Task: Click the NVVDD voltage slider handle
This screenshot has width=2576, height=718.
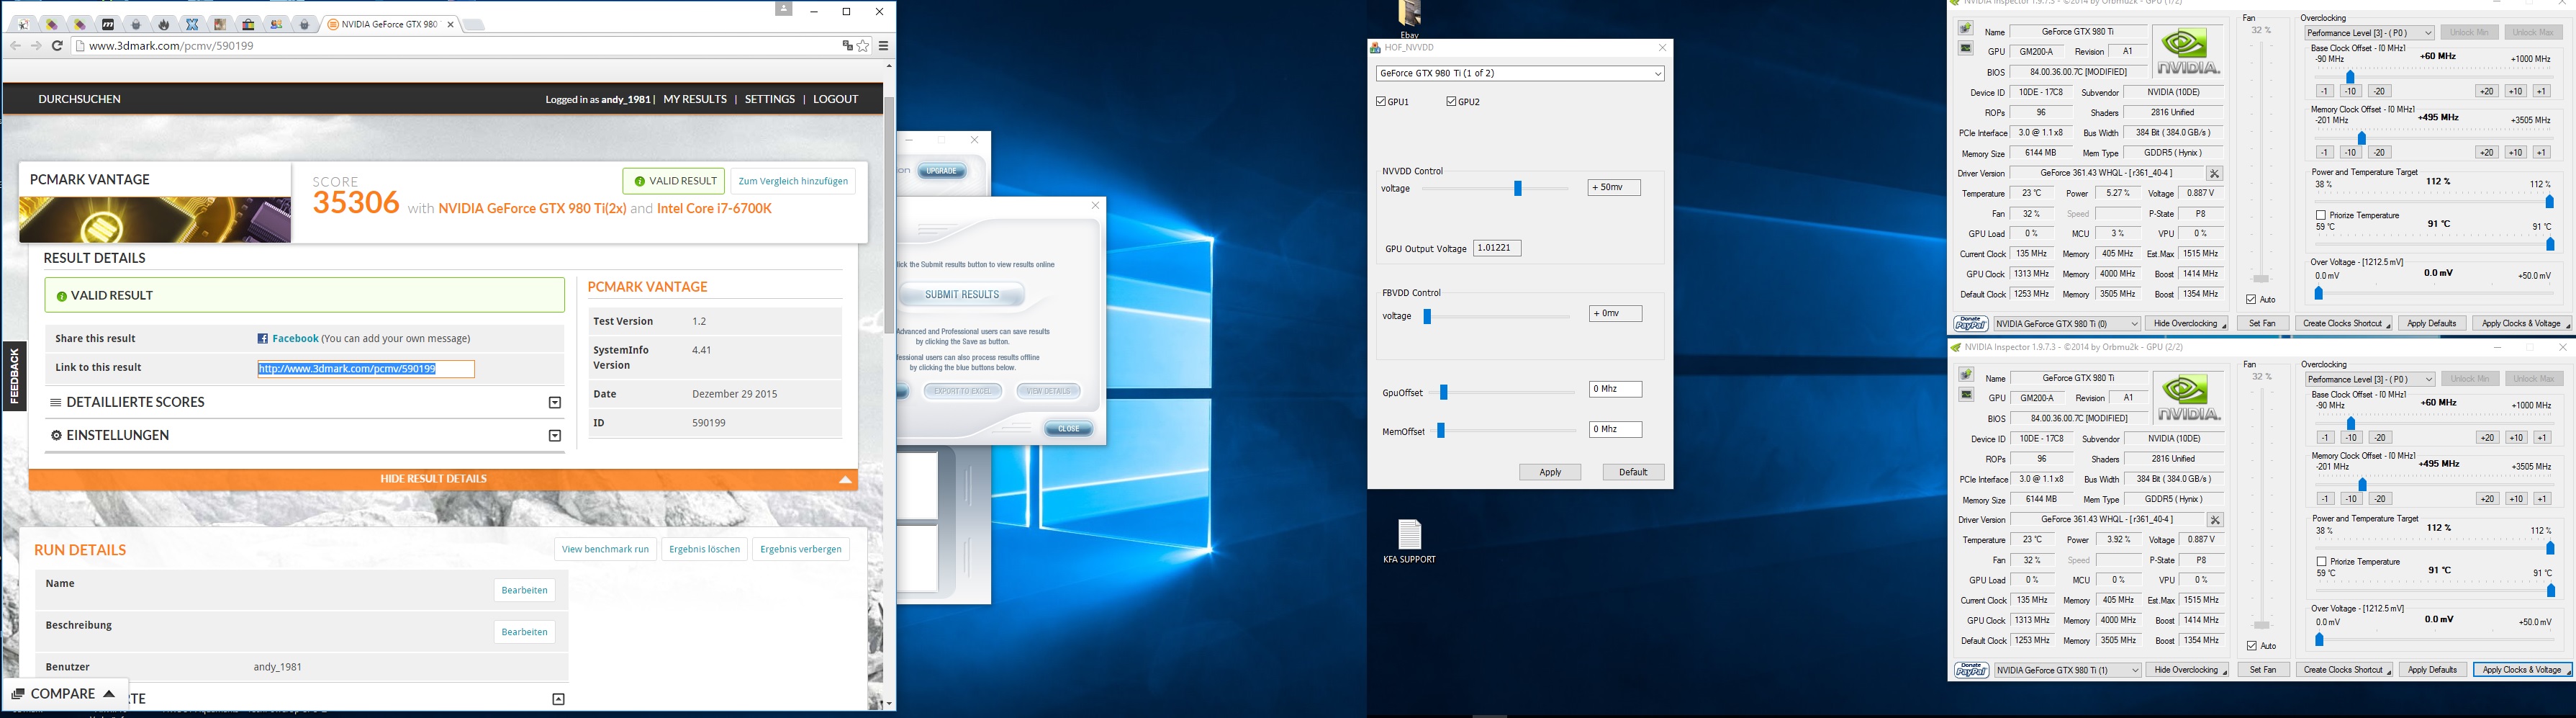Action: tap(1517, 189)
